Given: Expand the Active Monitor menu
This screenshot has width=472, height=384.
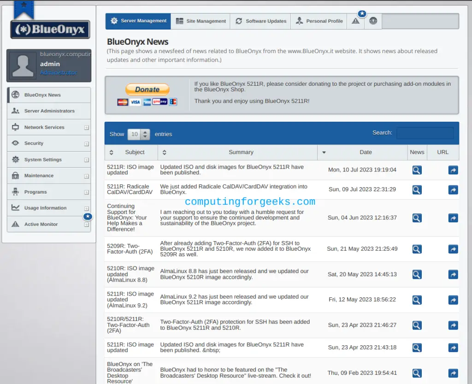Looking at the screenshot, I should coord(86,224).
